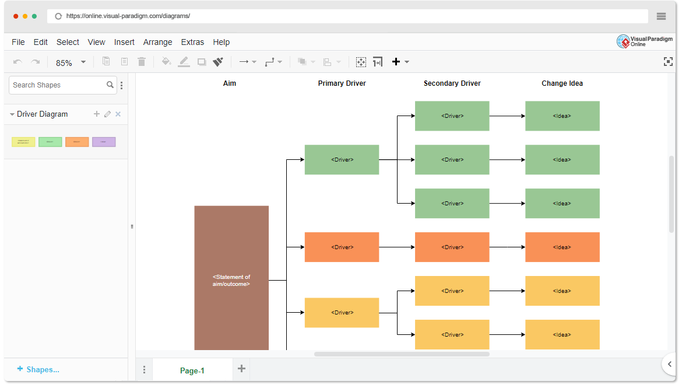Image resolution: width=682 pixels, height=388 pixels.
Task: Select the fill color bucket icon
Action: pyautogui.click(x=166, y=61)
